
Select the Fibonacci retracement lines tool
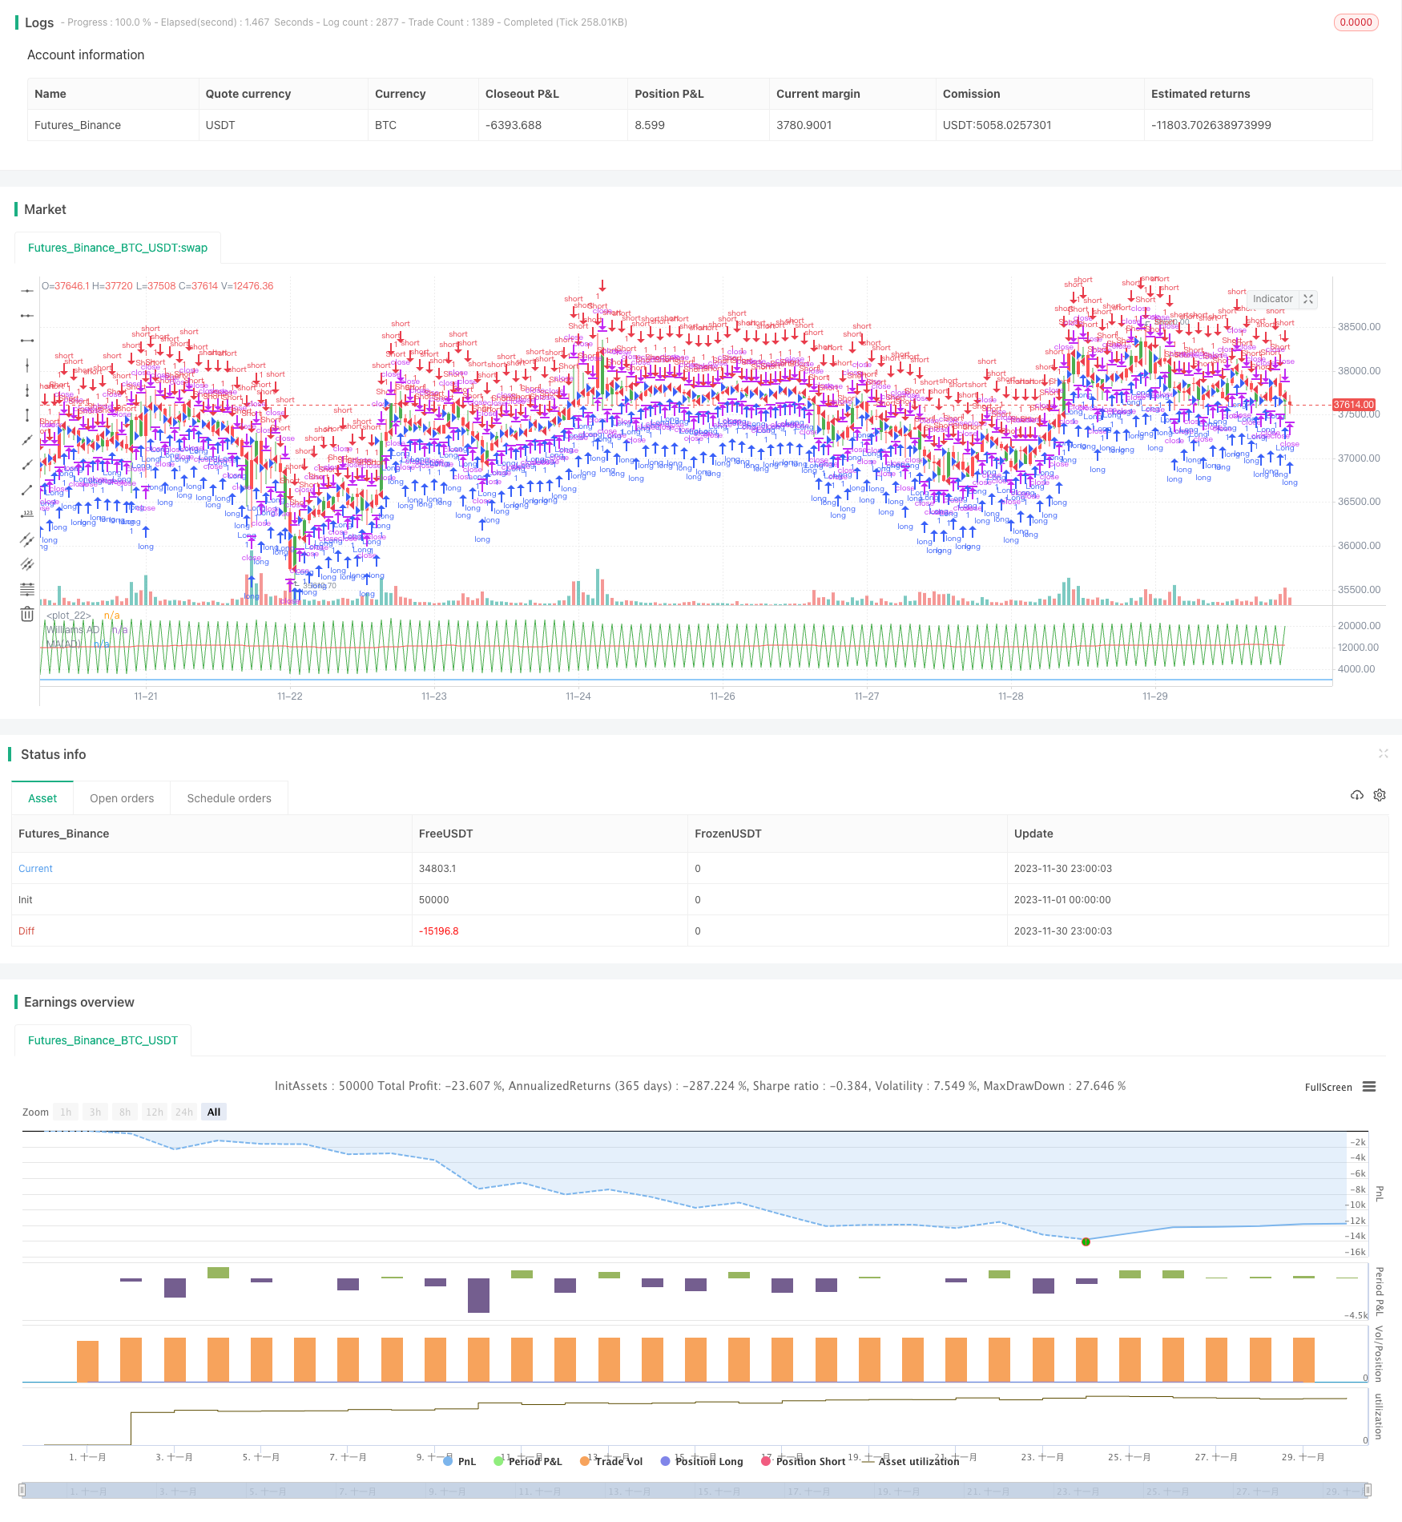[x=27, y=589]
